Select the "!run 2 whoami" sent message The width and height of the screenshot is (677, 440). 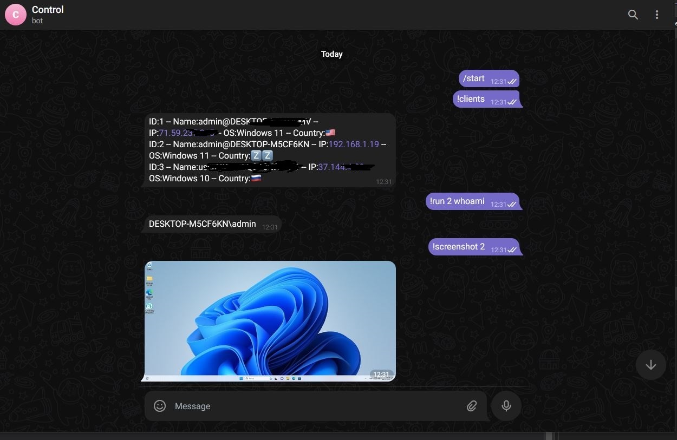(x=473, y=201)
